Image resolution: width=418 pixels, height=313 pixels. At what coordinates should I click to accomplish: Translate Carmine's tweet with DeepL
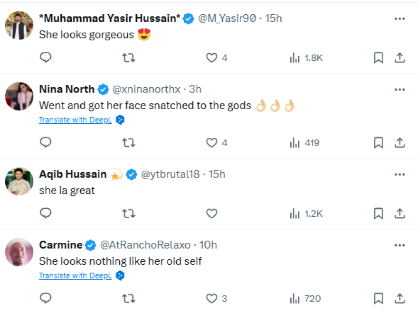click(x=75, y=276)
